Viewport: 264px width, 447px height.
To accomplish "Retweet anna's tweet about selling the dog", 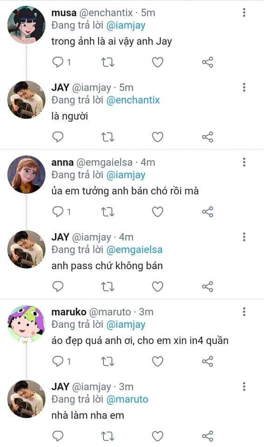I will [108, 212].
